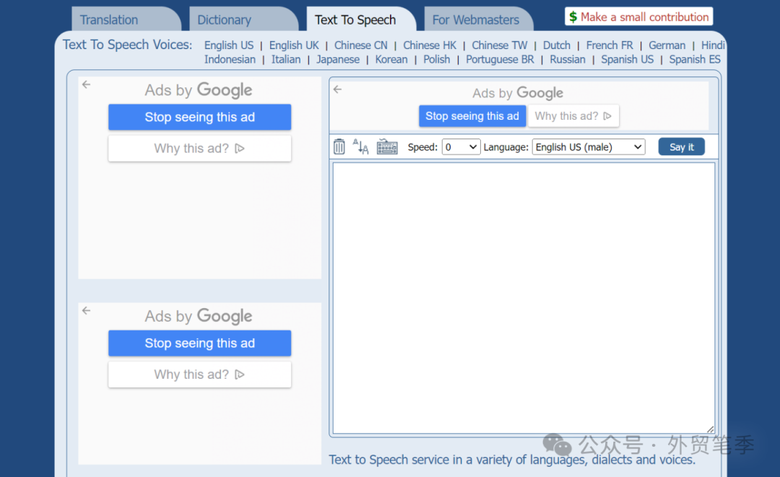Choose the French FR voice link
Screen dimensions: 780x477
610,45
